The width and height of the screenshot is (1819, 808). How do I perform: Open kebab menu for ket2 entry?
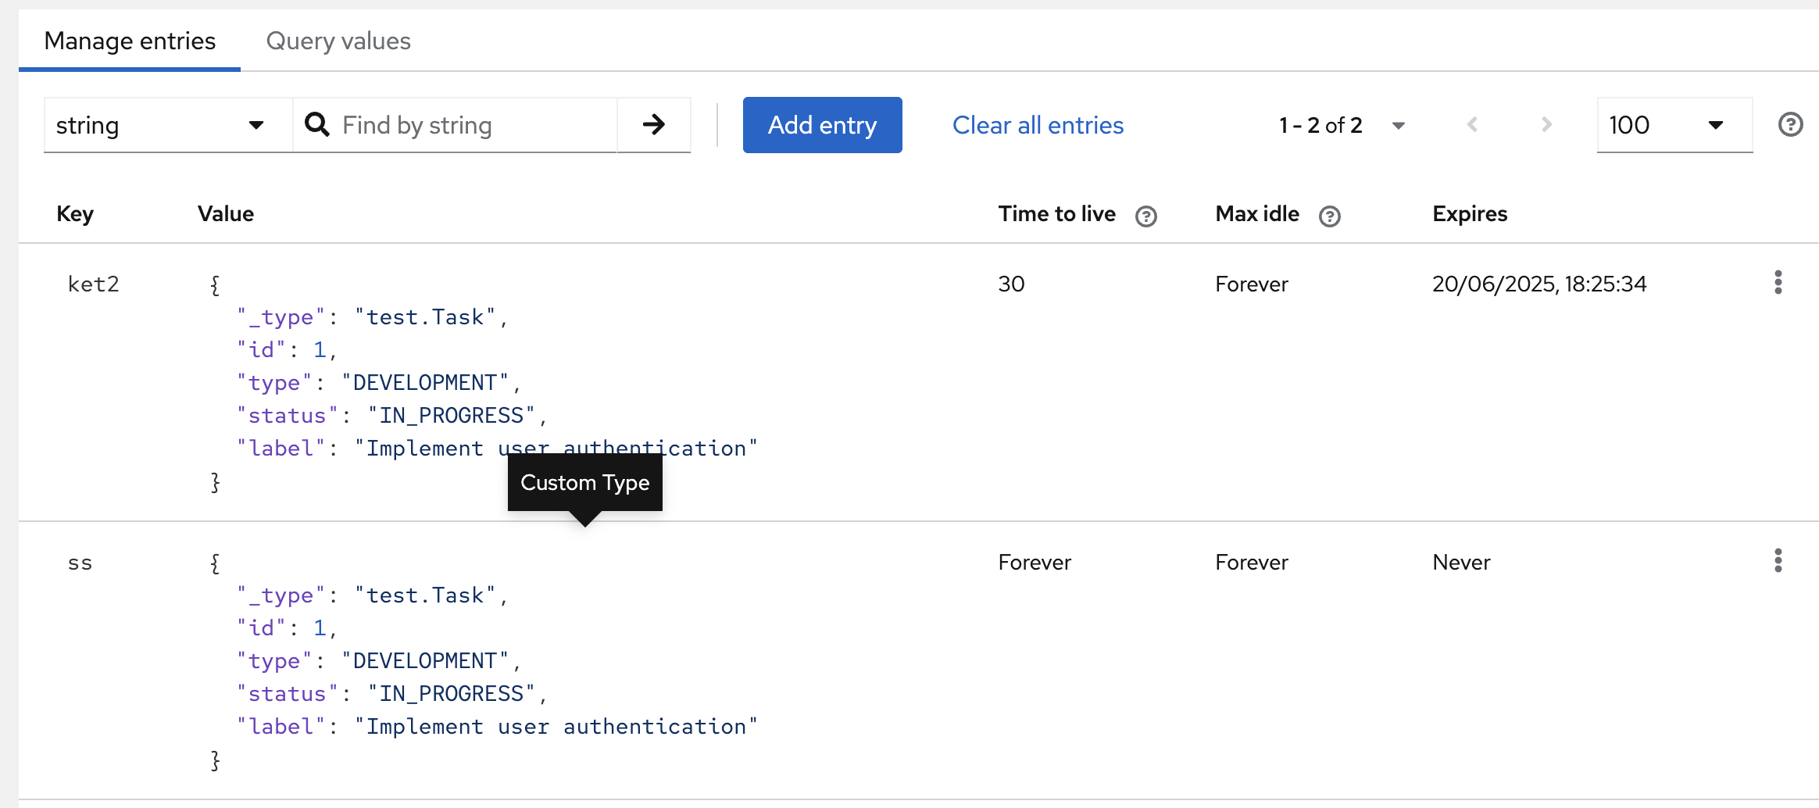click(1778, 282)
